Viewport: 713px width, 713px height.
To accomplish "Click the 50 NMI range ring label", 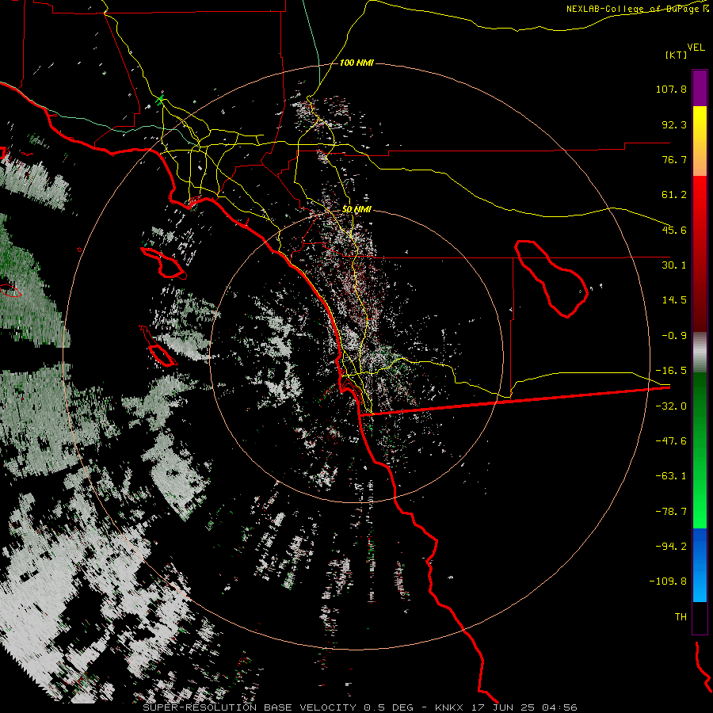I will coord(356,209).
